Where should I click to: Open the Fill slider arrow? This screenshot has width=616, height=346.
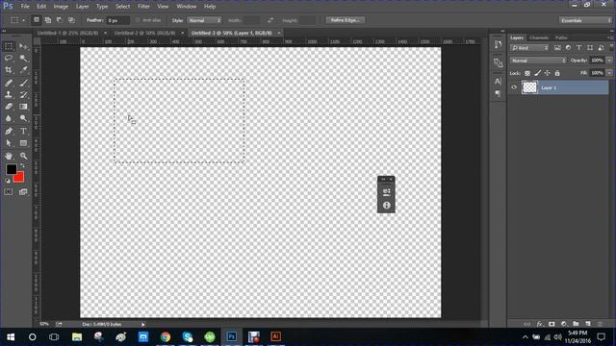click(x=609, y=73)
